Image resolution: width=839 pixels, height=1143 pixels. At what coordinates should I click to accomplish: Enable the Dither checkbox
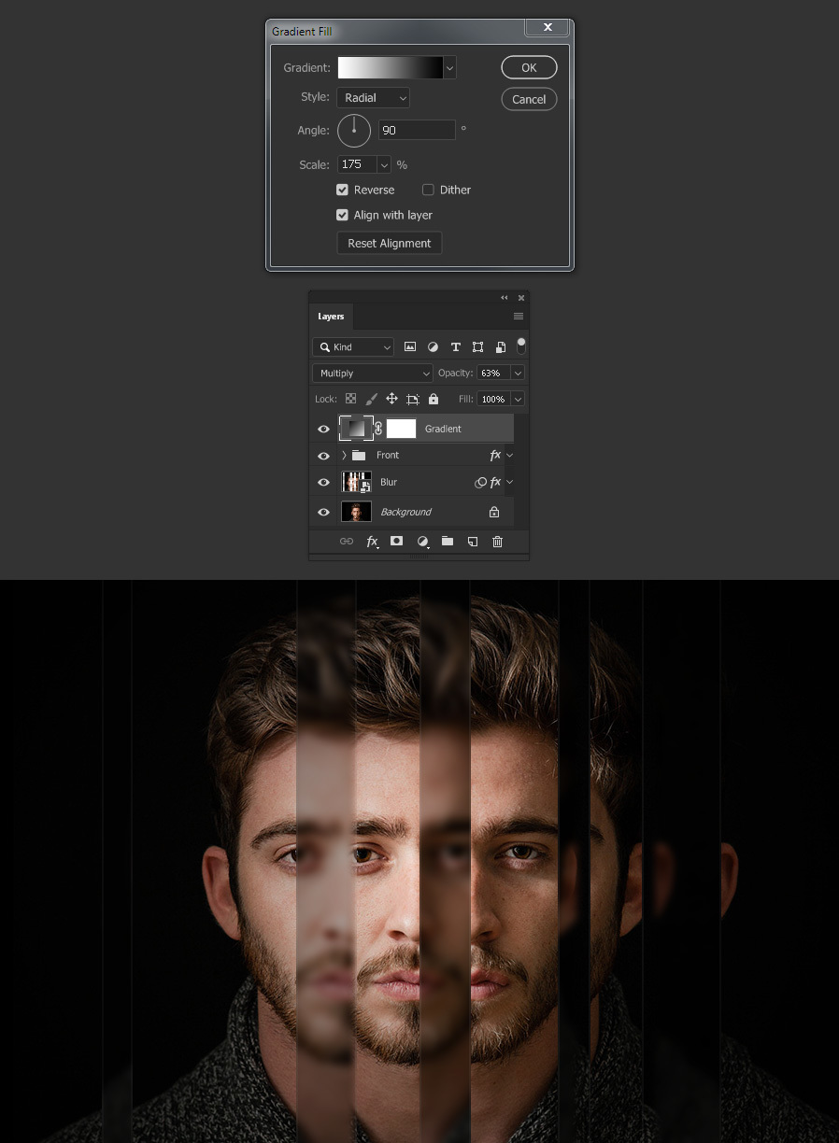point(428,190)
